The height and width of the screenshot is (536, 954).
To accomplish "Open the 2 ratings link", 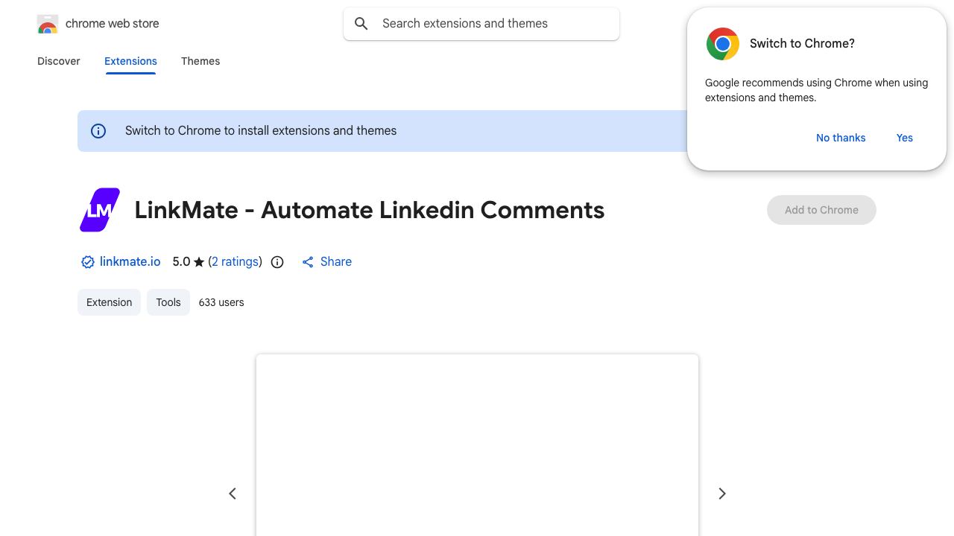I will 236,262.
